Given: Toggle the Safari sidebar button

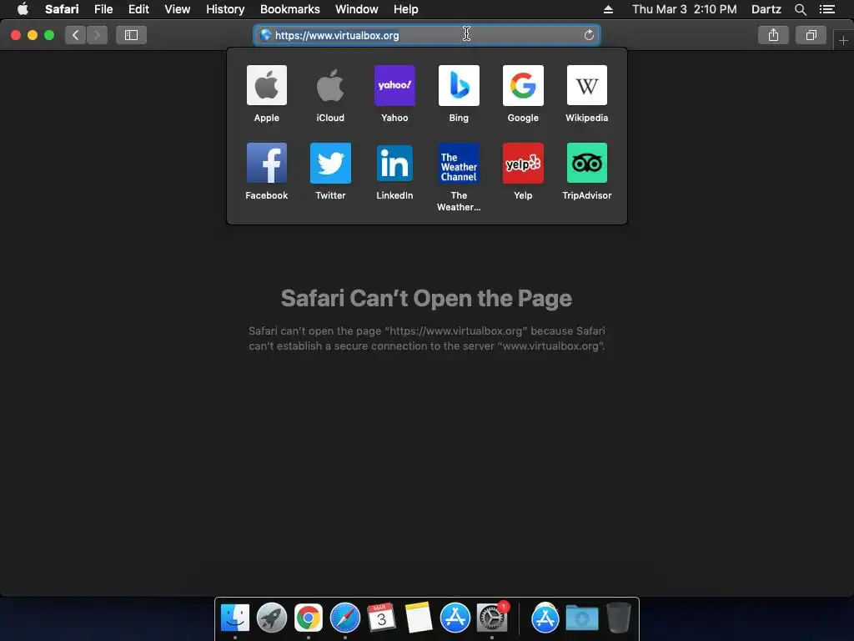Looking at the screenshot, I should point(131,35).
